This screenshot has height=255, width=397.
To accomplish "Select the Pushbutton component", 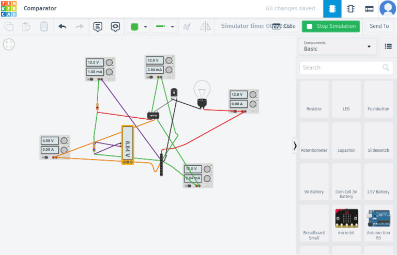I will [x=378, y=99].
